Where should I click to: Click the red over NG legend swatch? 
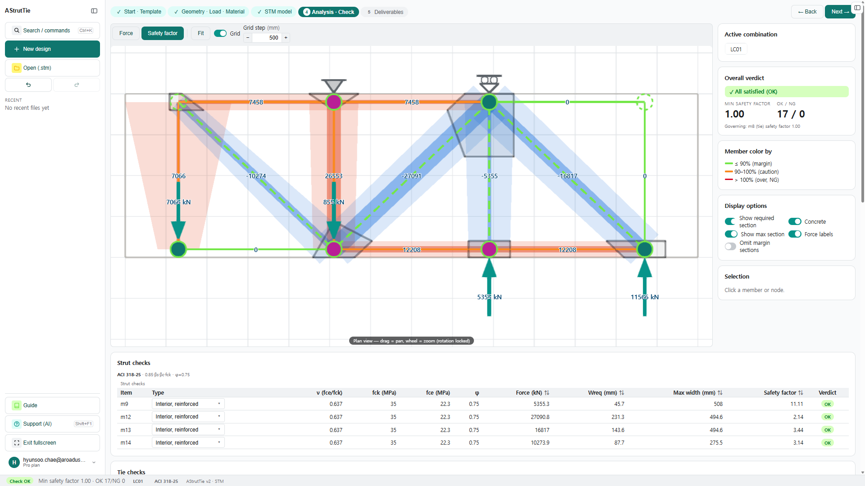[x=729, y=180]
